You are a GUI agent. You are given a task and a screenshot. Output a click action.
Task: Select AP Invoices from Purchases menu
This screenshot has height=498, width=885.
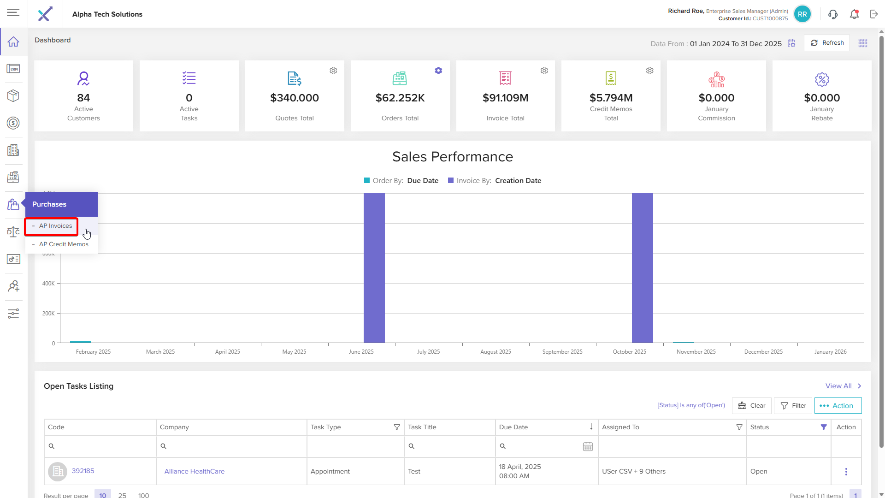click(x=55, y=226)
